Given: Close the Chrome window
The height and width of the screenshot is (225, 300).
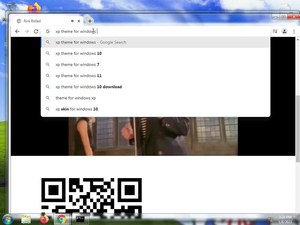Looking at the screenshot, I should pyautogui.click(x=294, y=17).
